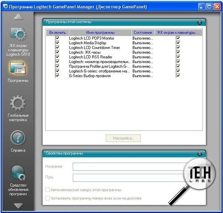Toggle keyboard LCD checkbox for G-series отображение

tap(178, 71)
